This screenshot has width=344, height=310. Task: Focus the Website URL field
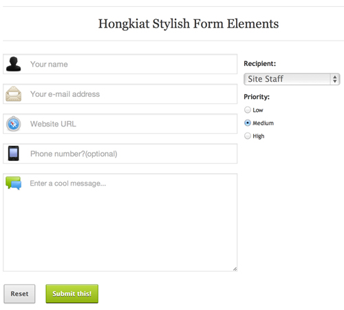120,124
